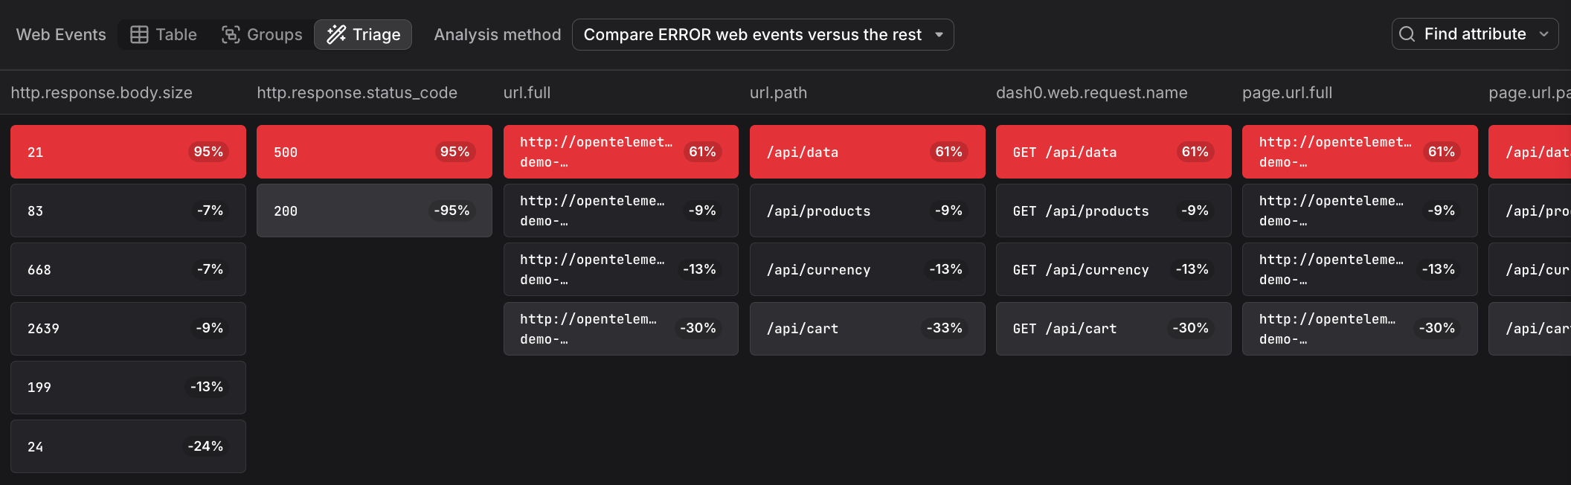Select status code 500 card
This screenshot has width=1571, height=485.
point(374,152)
